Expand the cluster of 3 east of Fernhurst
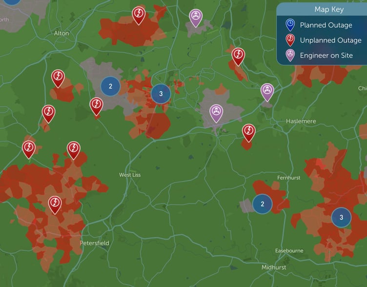The width and height of the screenshot is (367, 287). pos(341,217)
